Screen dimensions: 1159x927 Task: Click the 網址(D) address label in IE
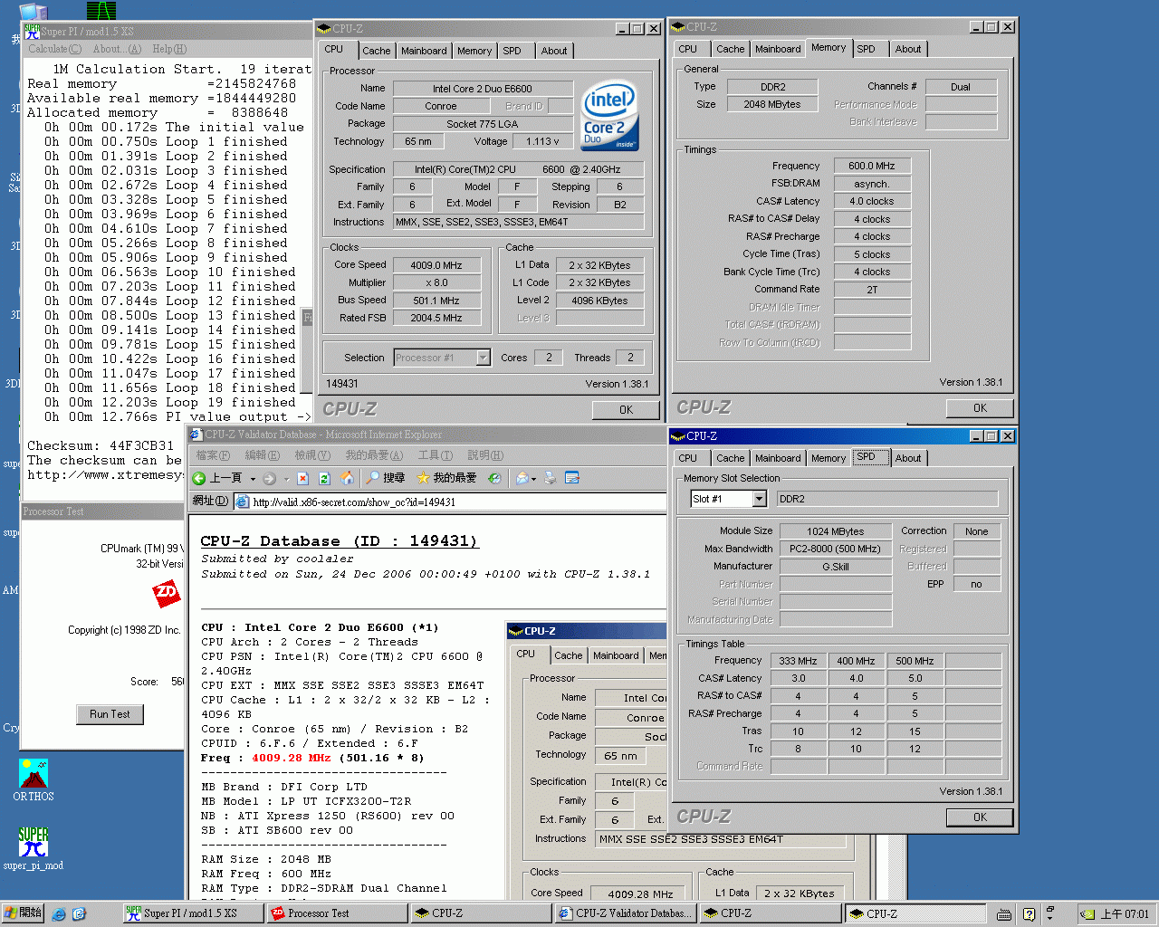tap(210, 501)
